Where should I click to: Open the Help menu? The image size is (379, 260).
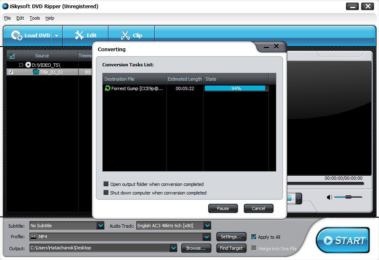click(x=50, y=18)
